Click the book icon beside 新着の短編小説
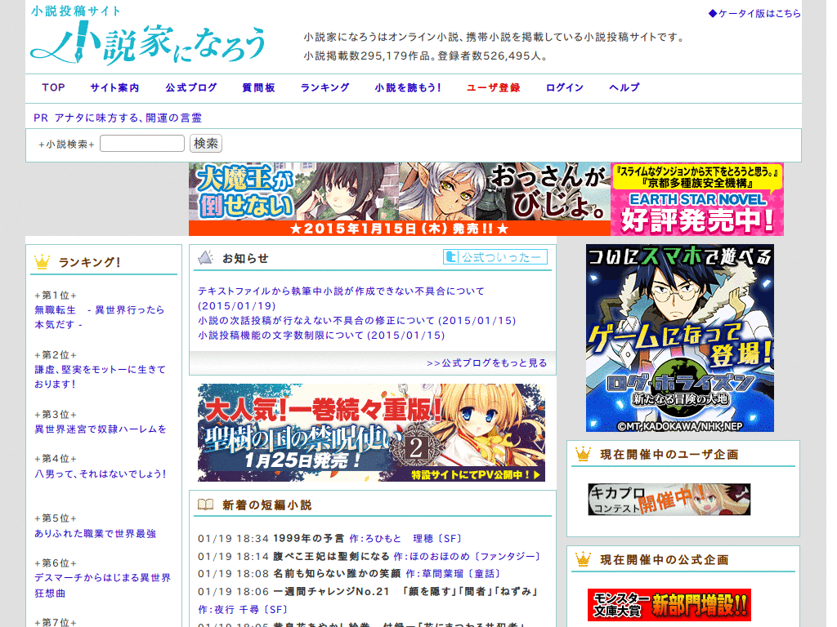Image resolution: width=837 pixels, height=627 pixels. point(206,503)
